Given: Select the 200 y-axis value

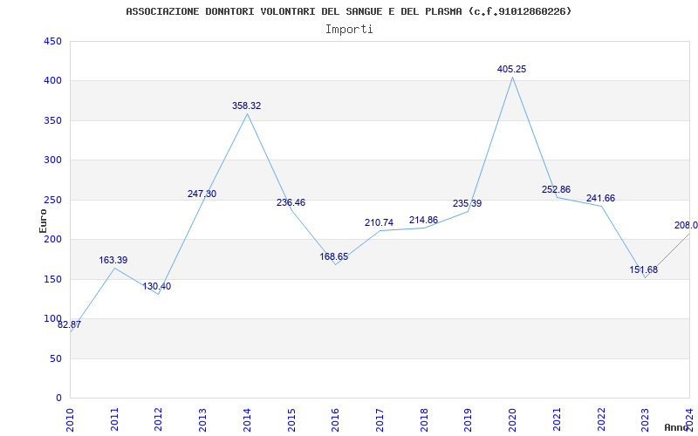Looking at the screenshot, I should pos(52,239).
